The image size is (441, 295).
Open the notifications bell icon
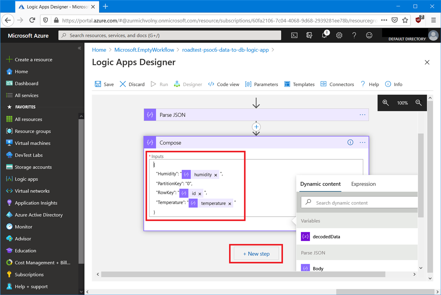click(324, 35)
